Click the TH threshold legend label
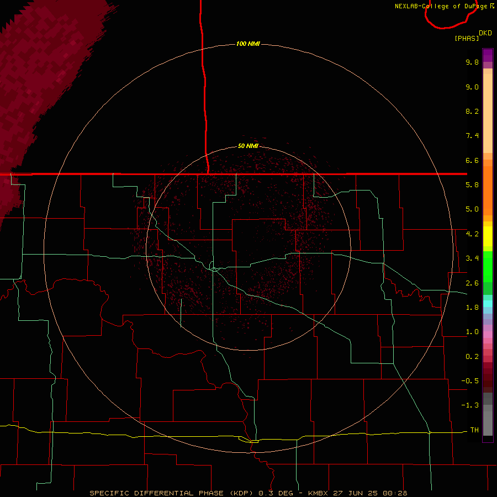The height and width of the screenshot is (497, 497). (474, 430)
